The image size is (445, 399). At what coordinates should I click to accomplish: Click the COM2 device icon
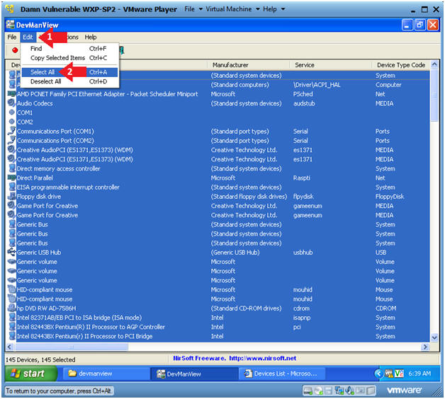click(x=11, y=122)
